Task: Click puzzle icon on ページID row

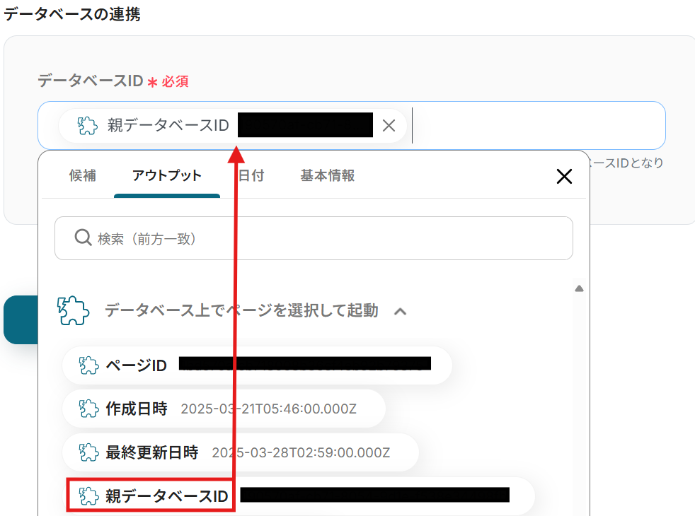Action: 88,365
